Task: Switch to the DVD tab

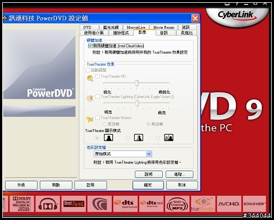Action: click(x=89, y=27)
